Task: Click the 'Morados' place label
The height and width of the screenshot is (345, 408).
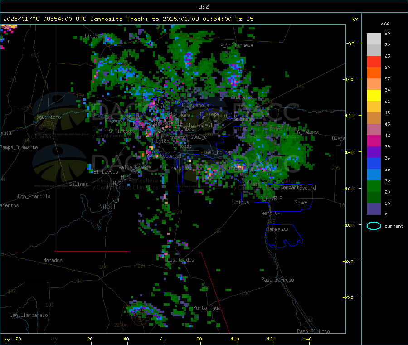Action: coord(53,260)
